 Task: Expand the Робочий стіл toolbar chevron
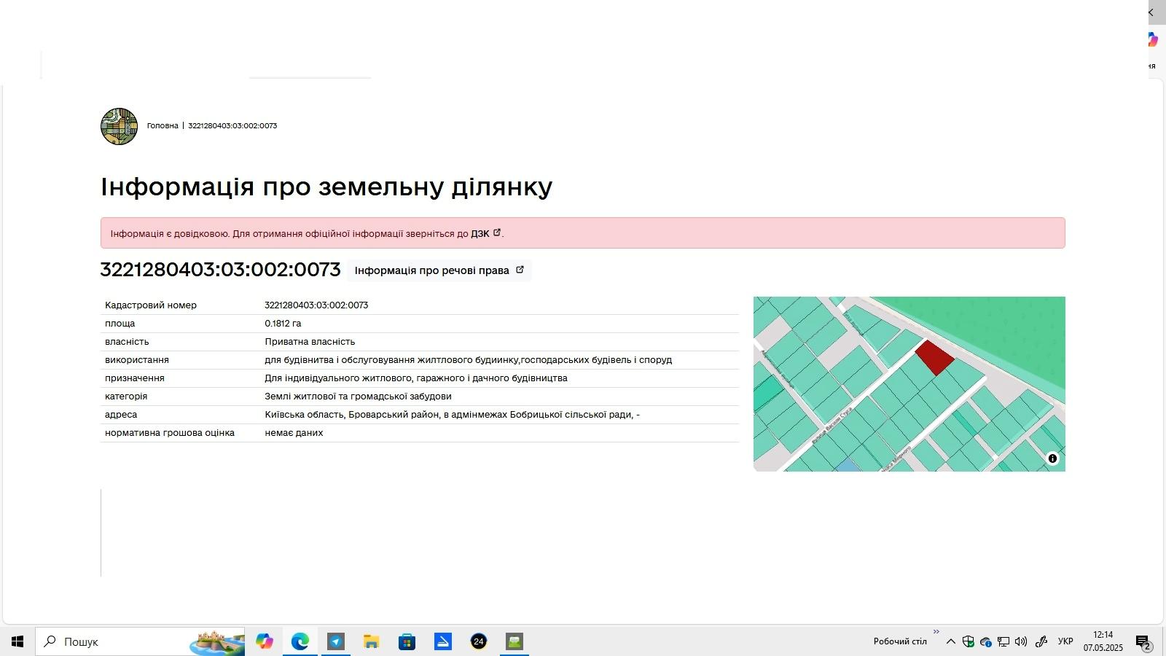pos(936,632)
